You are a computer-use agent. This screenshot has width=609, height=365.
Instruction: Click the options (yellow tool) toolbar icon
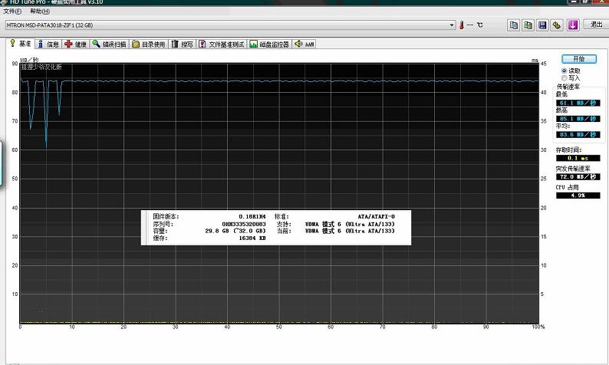tap(557, 25)
